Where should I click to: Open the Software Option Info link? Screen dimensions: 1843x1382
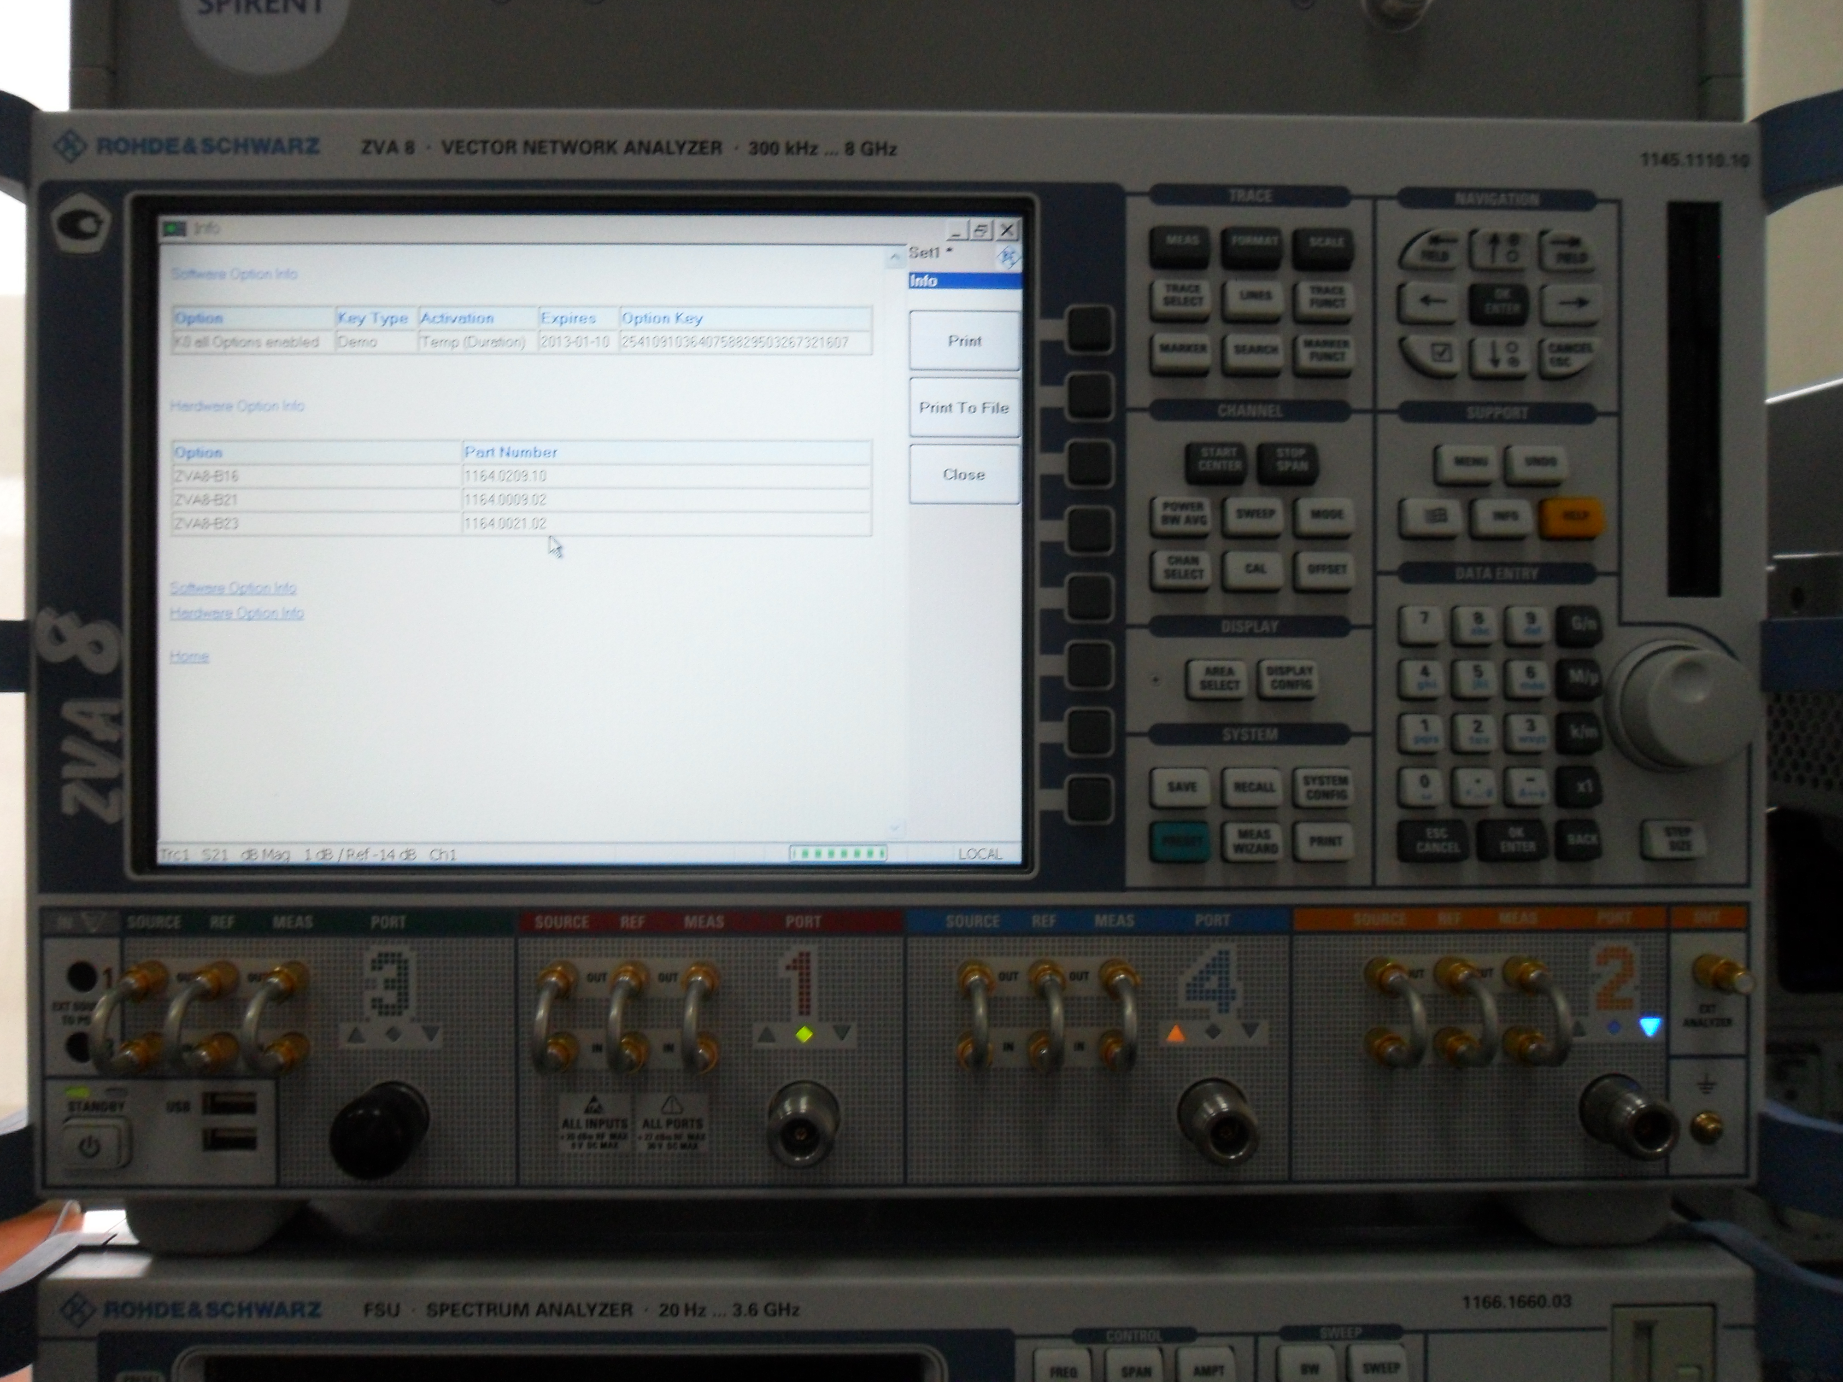[233, 588]
